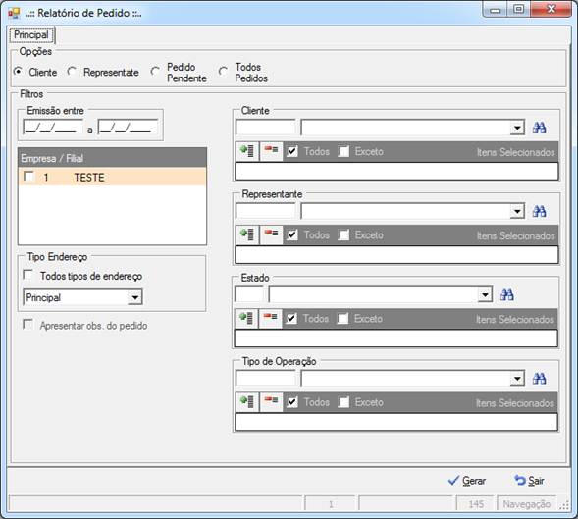Close the Relatório de Pedido window
578x519 pixels.
[x=552, y=9]
